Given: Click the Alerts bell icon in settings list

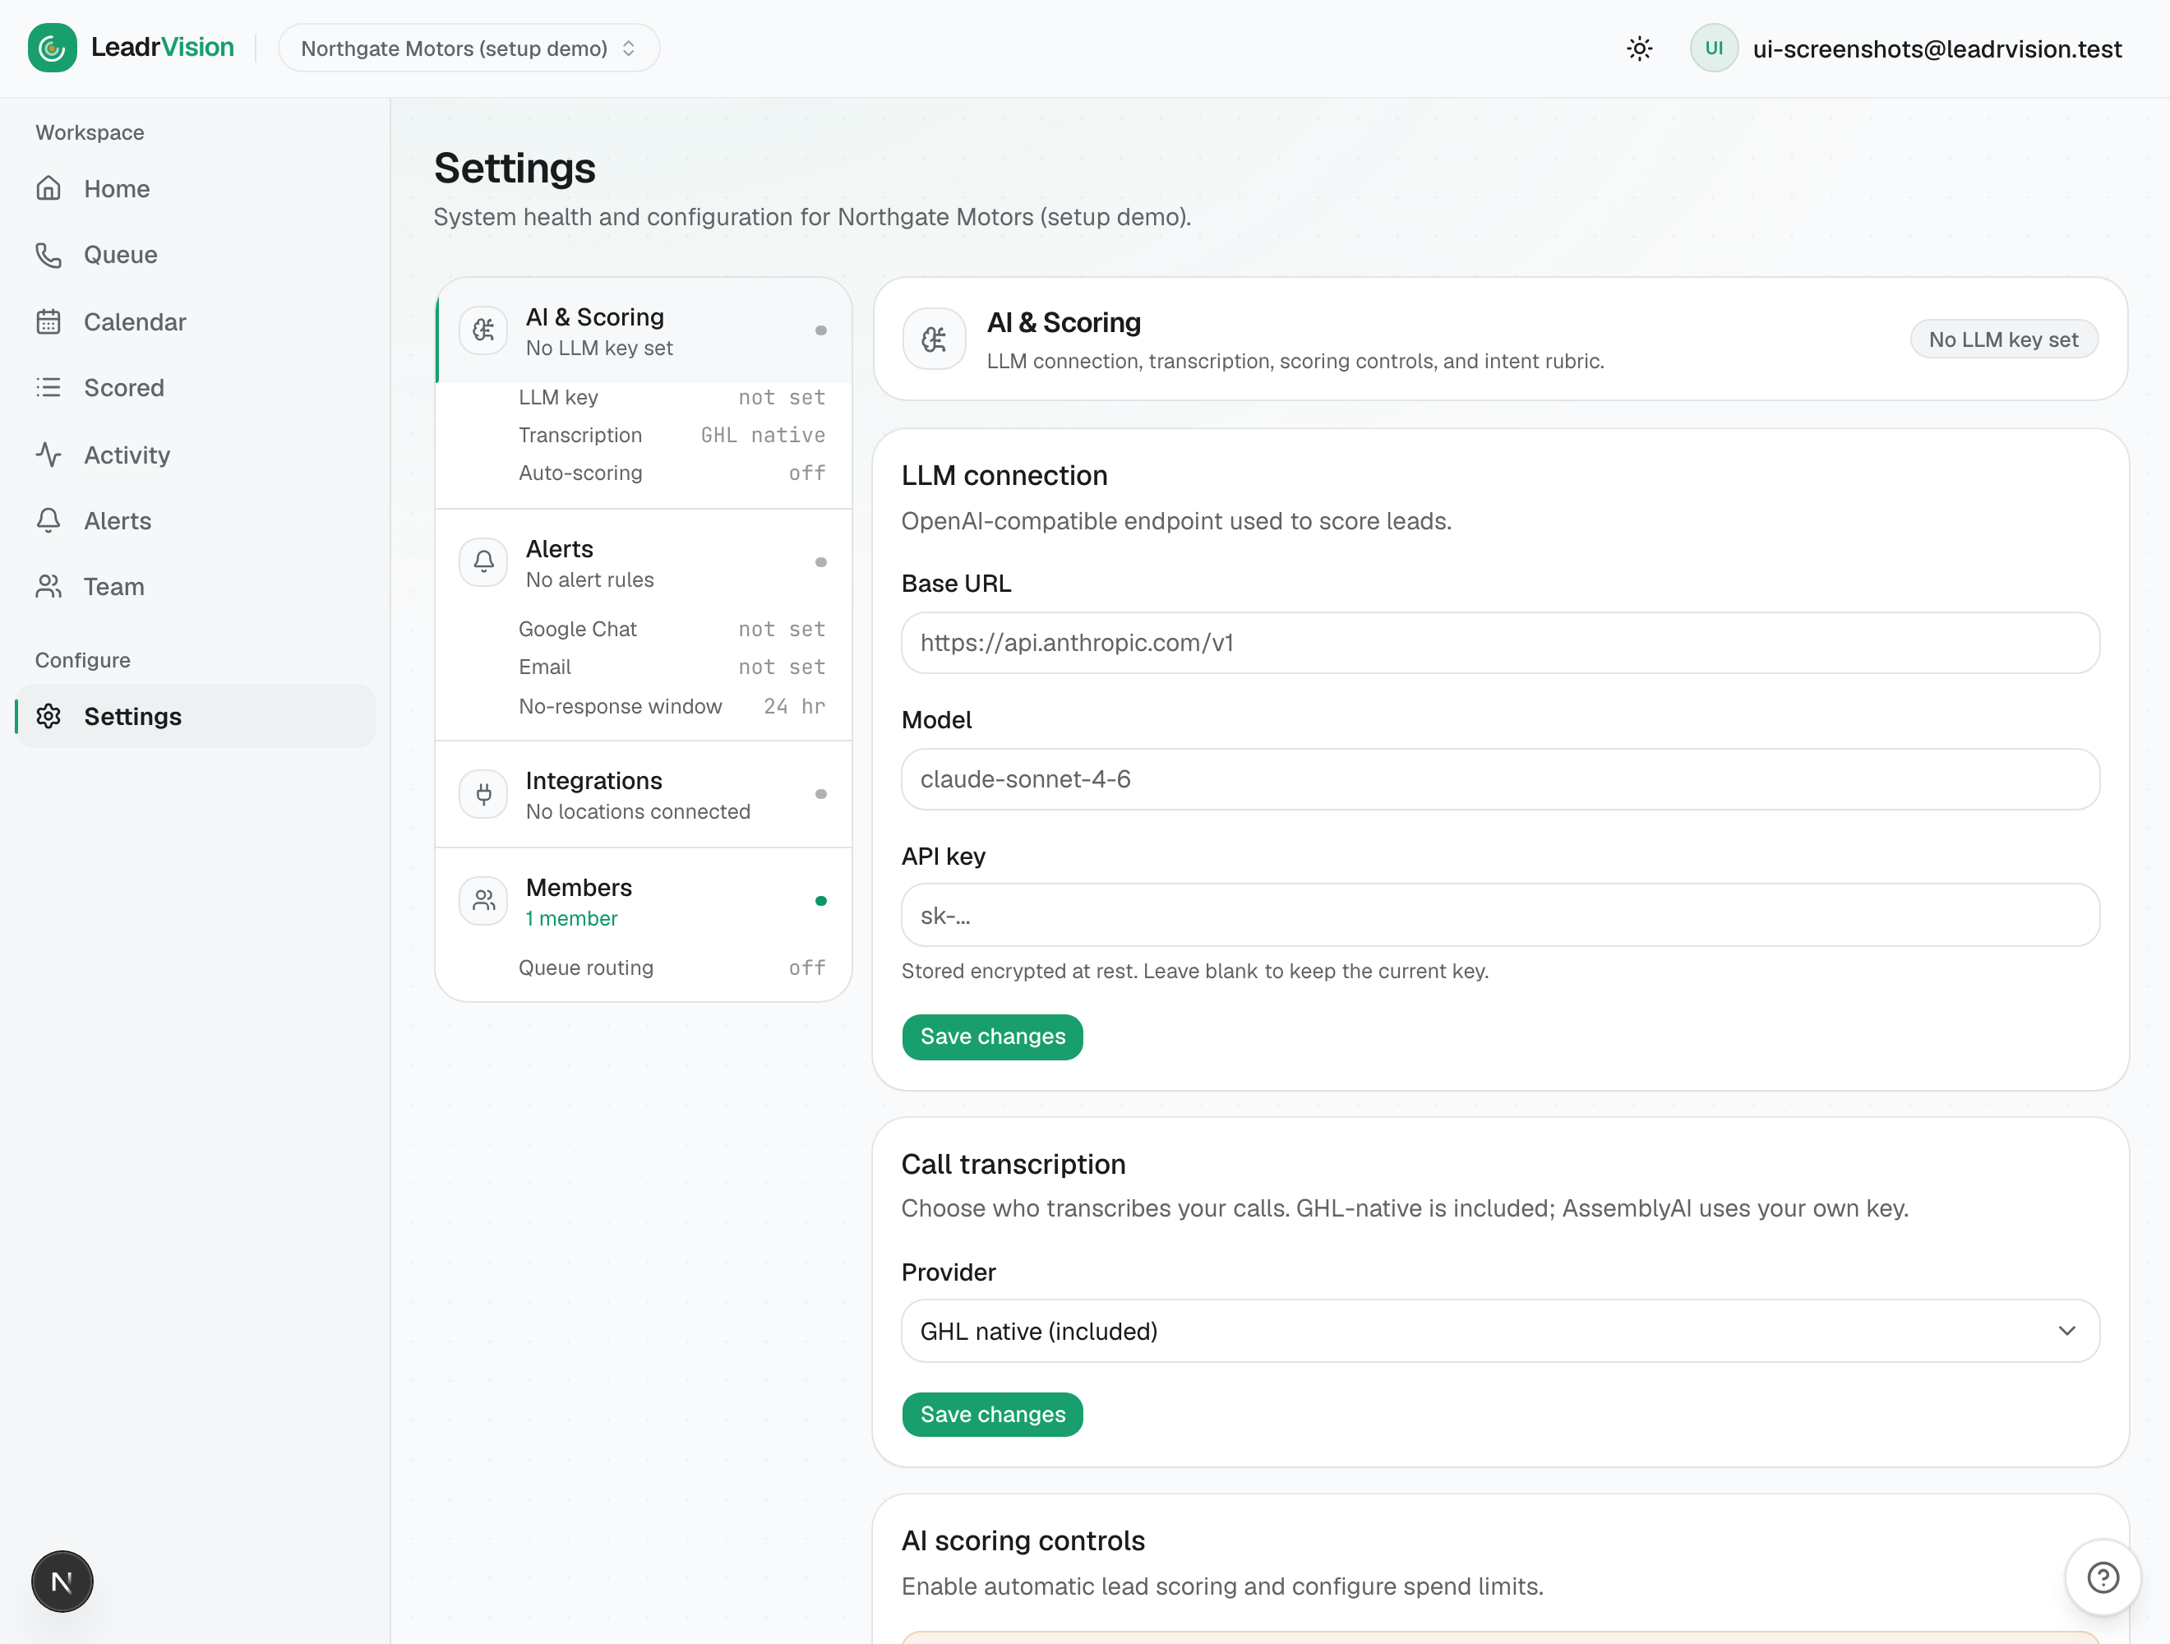Looking at the screenshot, I should [x=483, y=562].
